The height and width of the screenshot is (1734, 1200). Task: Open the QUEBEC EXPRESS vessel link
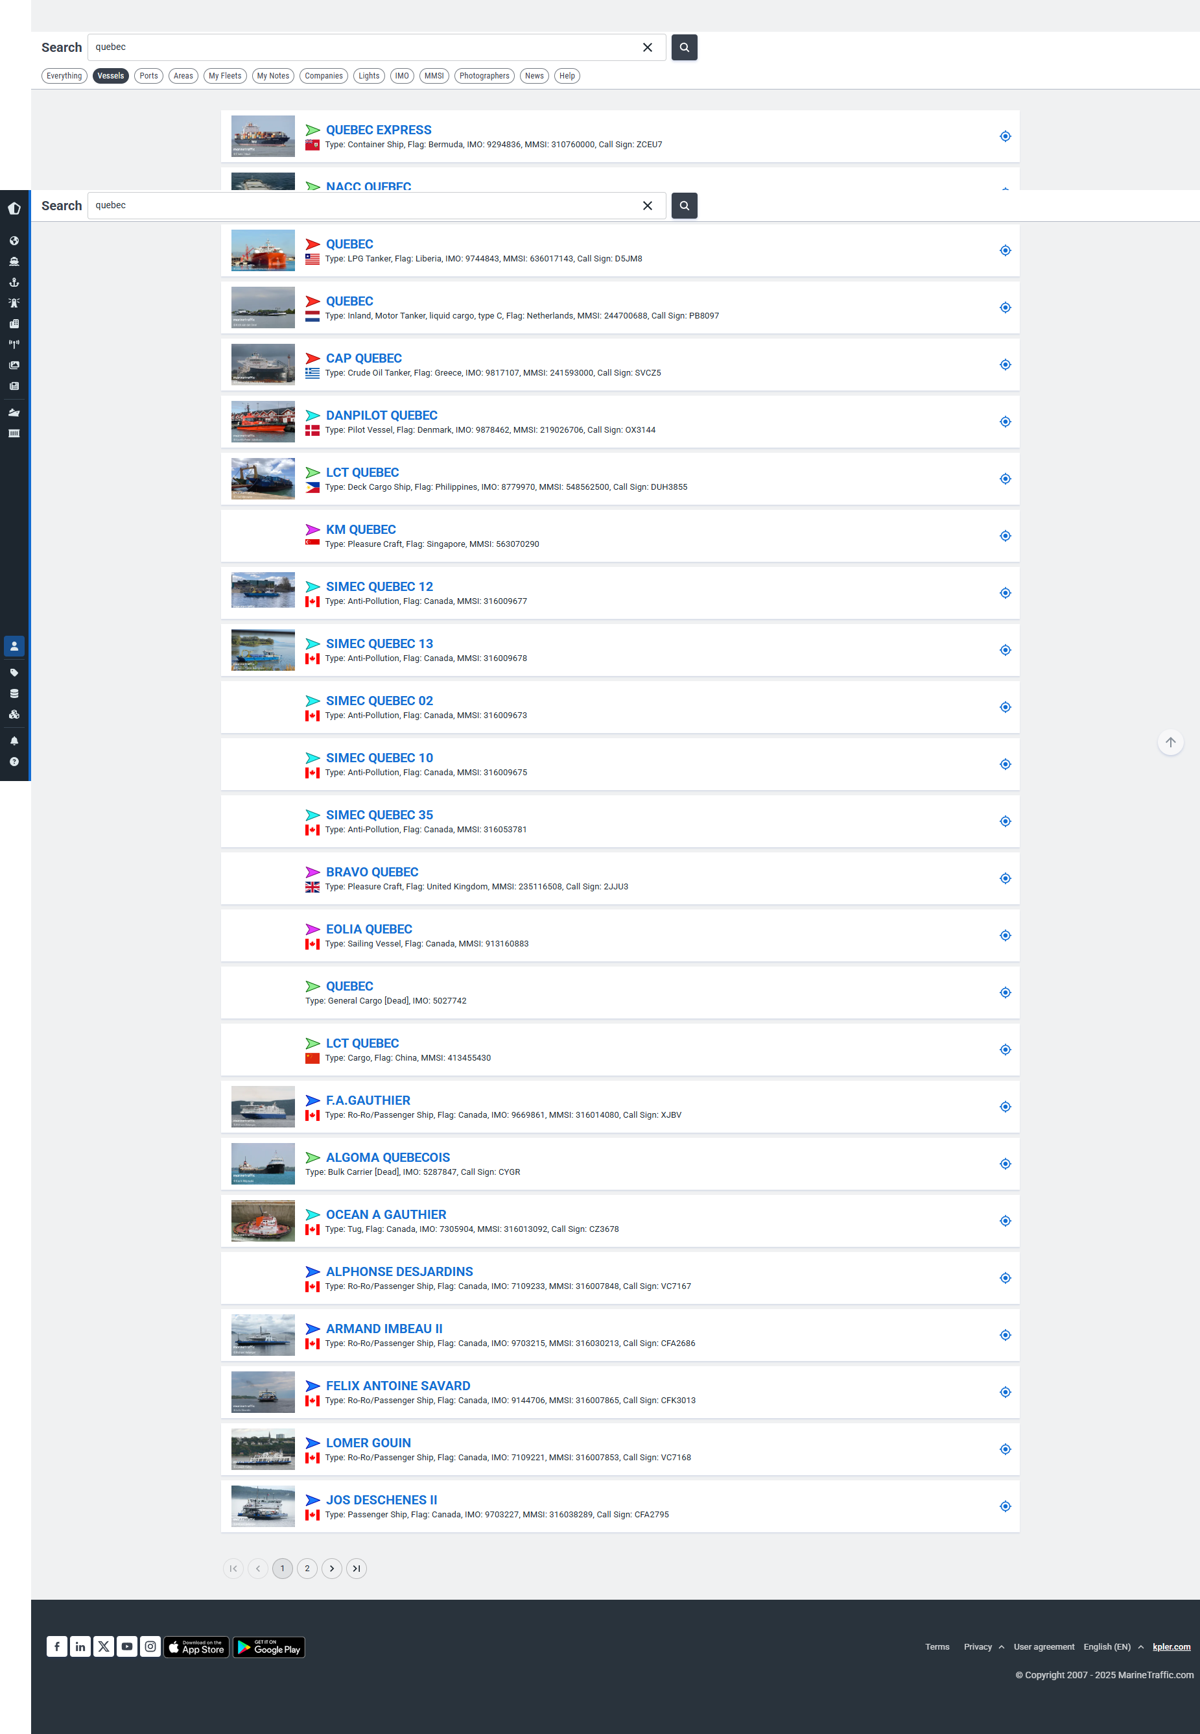point(378,130)
